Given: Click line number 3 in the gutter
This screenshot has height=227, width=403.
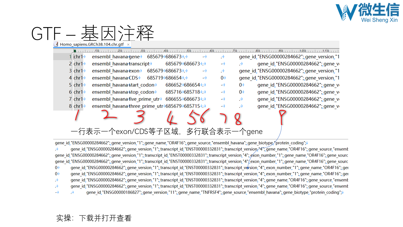Looking at the screenshot, I should click(x=70, y=71).
